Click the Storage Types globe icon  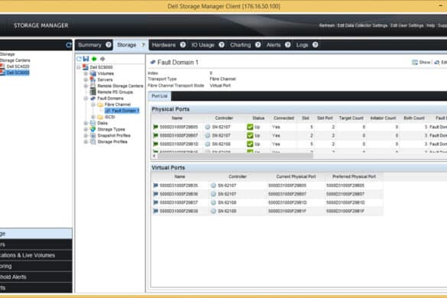pyautogui.click(x=93, y=129)
